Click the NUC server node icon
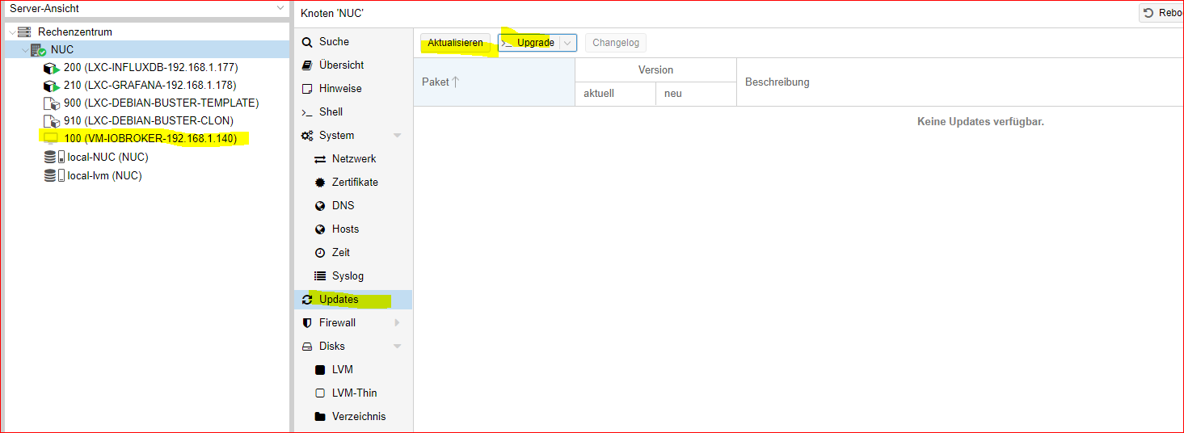Image resolution: width=1184 pixels, height=433 pixels. click(x=38, y=50)
